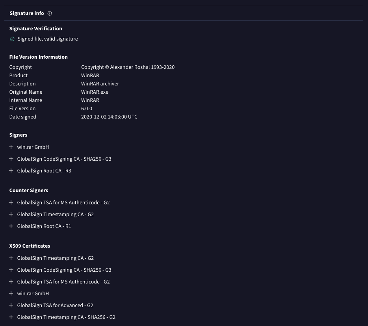Click the WinRAR archiver description value
Viewport: 368px width, 326px height.
click(100, 83)
